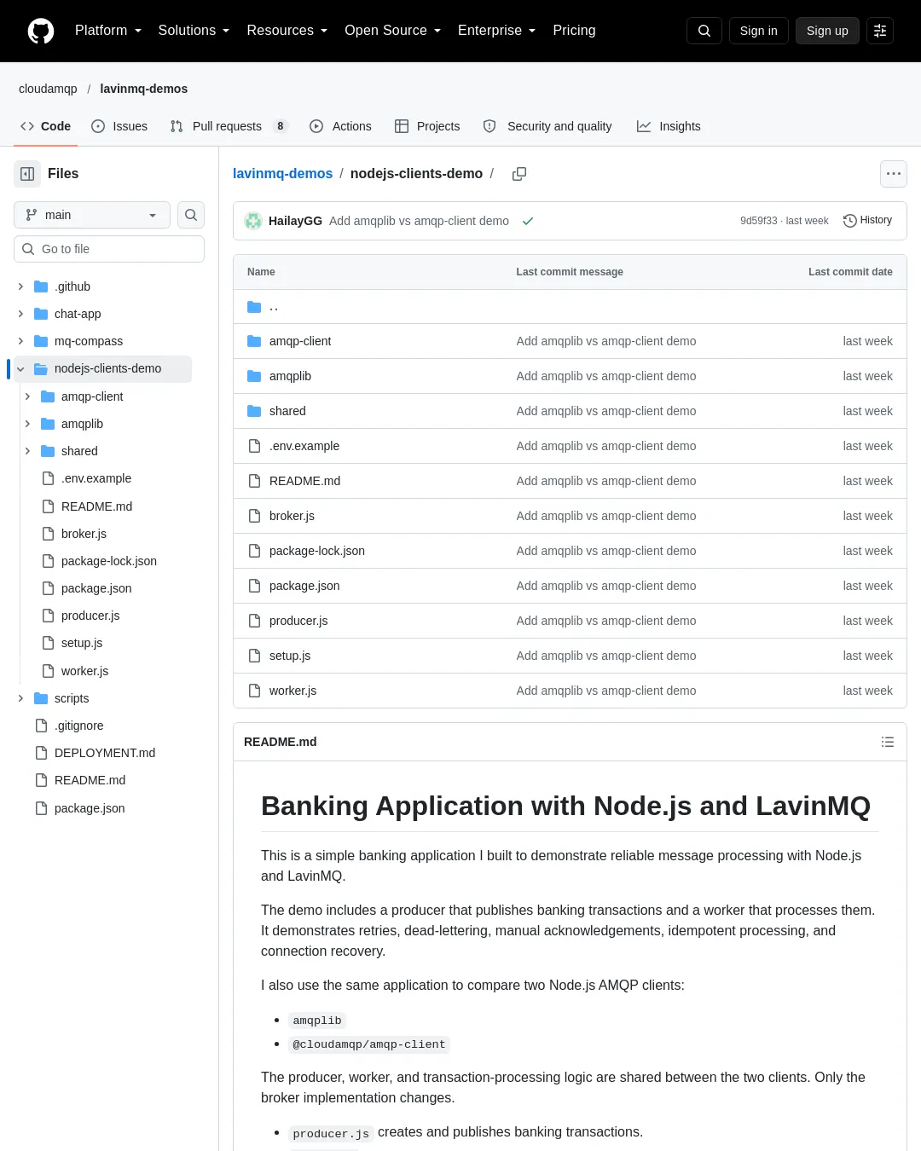
Task: Open the Pricing link
Action: click(574, 31)
